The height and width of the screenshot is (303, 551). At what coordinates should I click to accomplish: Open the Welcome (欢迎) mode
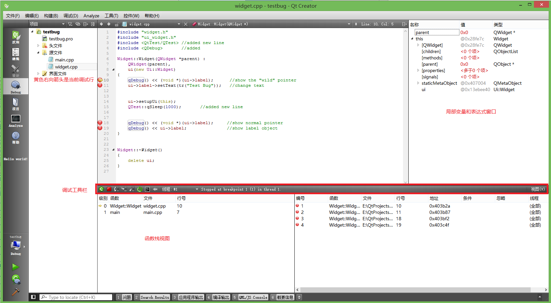16,37
